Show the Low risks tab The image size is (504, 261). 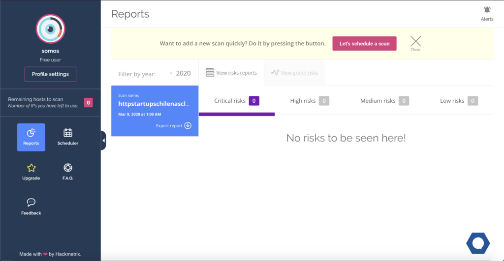458,101
